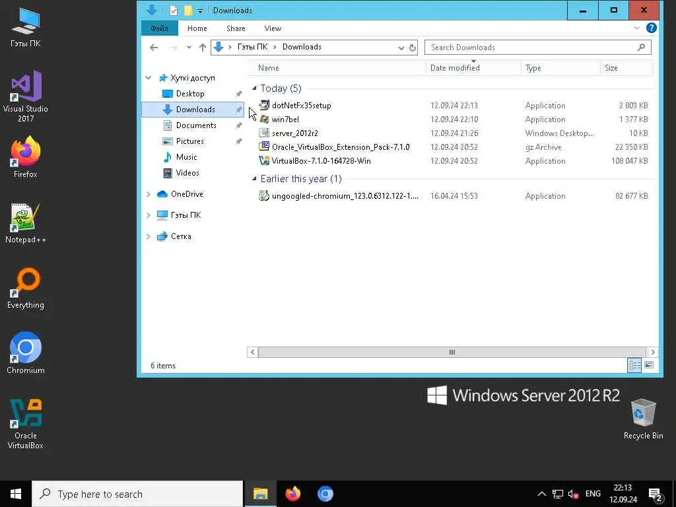
Task: Select Videos in the navigation pane
Action: point(187,173)
